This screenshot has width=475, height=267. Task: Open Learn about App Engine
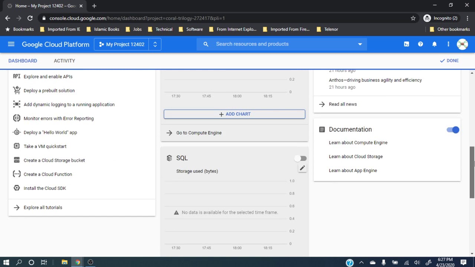(x=353, y=171)
